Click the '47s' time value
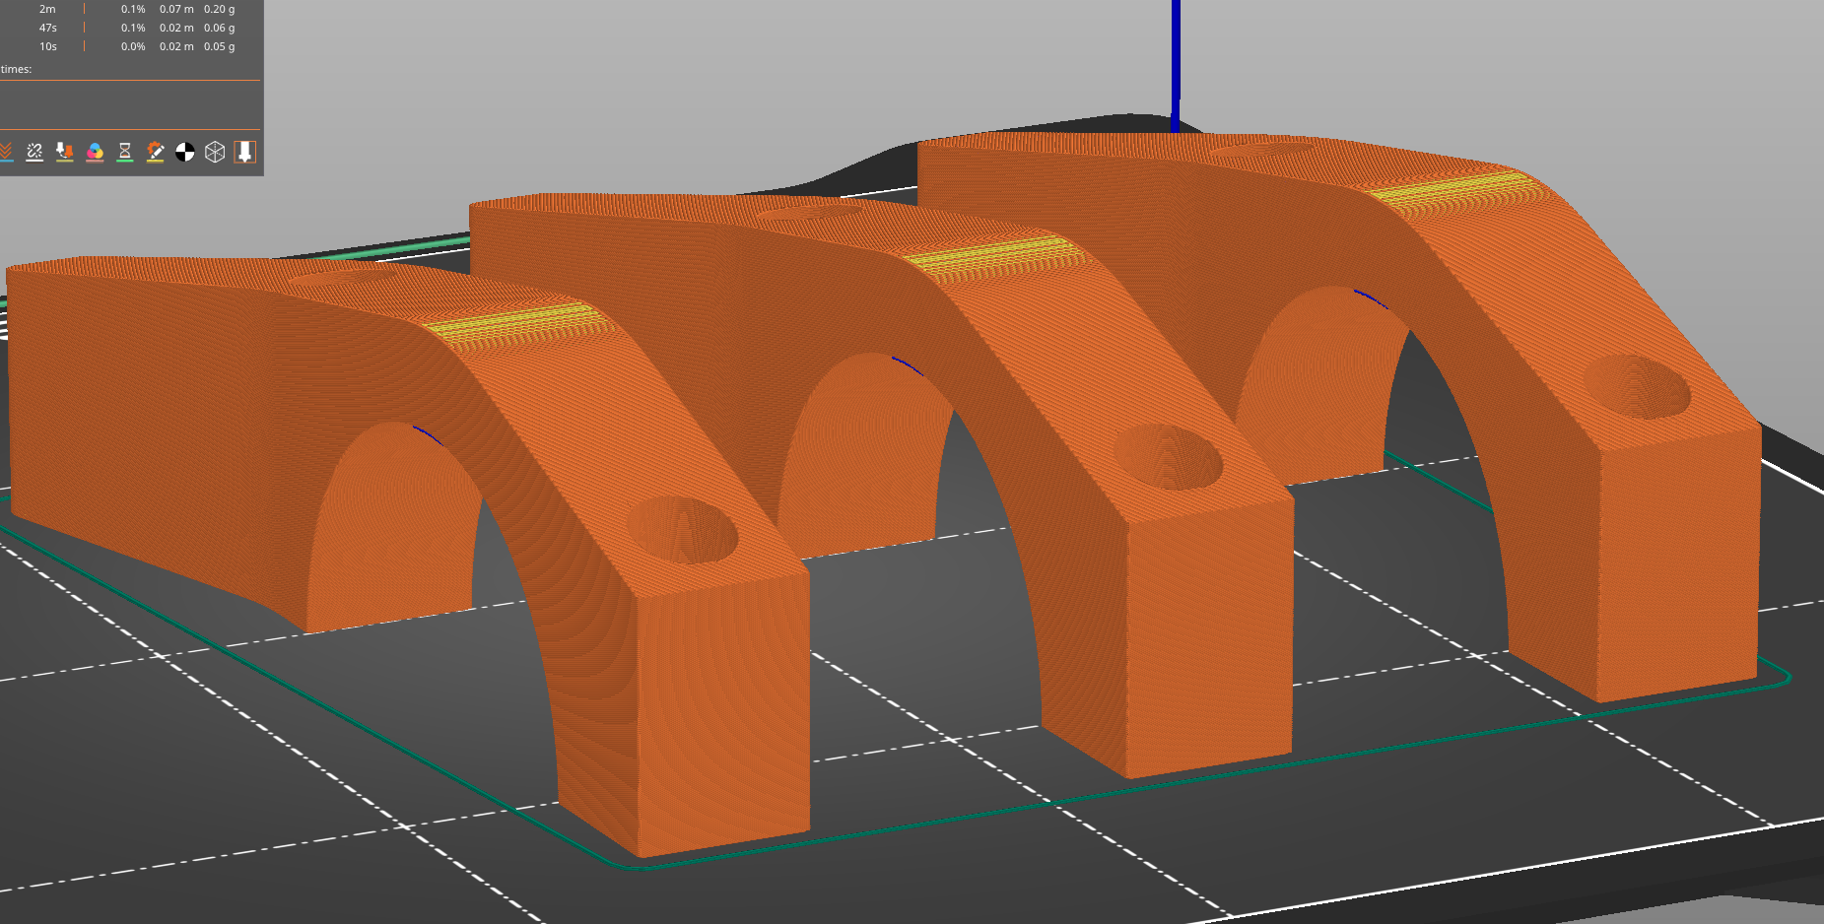 [47, 28]
